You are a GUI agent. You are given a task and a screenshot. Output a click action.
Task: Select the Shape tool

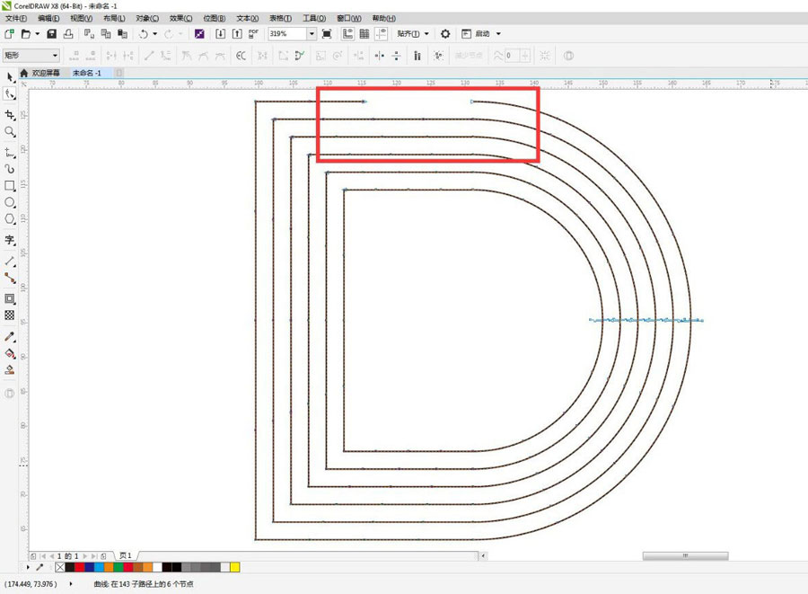10,93
